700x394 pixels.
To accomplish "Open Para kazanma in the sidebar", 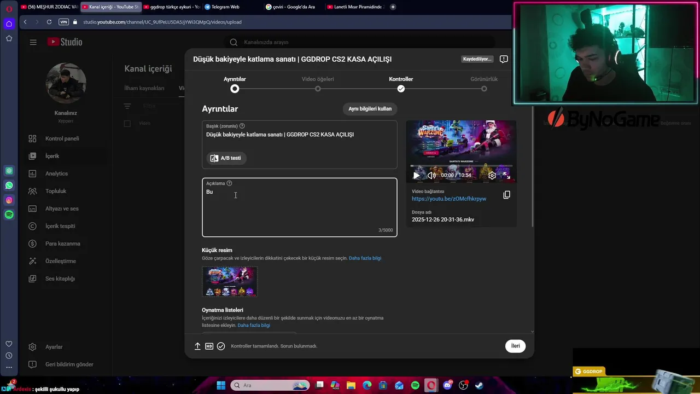I will [x=62, y=244].
